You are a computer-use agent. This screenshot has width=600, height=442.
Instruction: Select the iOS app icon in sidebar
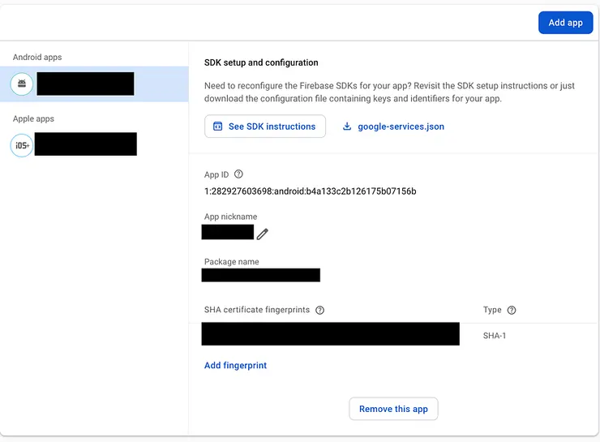(22, 145)
